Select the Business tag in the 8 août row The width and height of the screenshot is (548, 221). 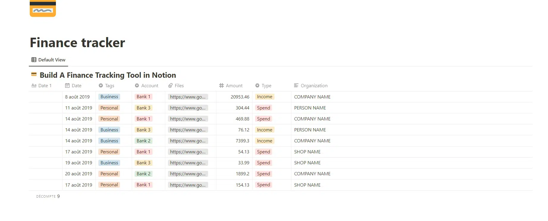(x=109, y=97)
